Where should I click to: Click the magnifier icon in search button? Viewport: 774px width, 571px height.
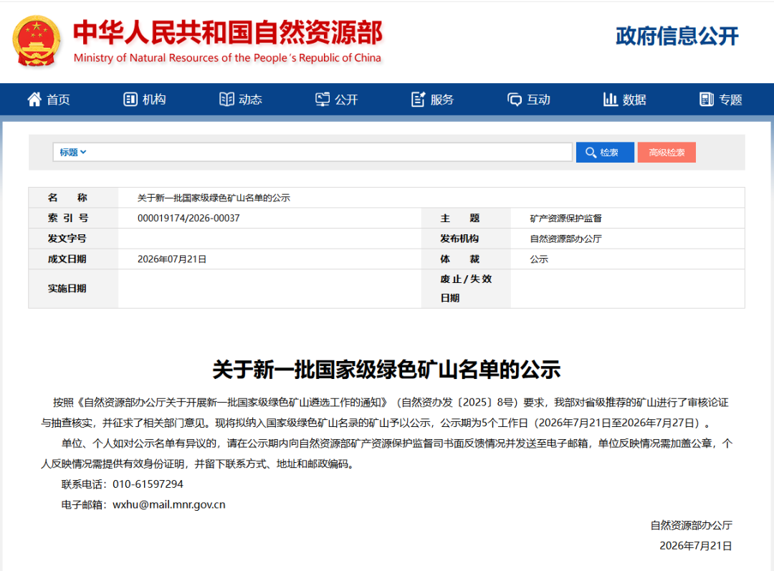[x=591, y=153]
